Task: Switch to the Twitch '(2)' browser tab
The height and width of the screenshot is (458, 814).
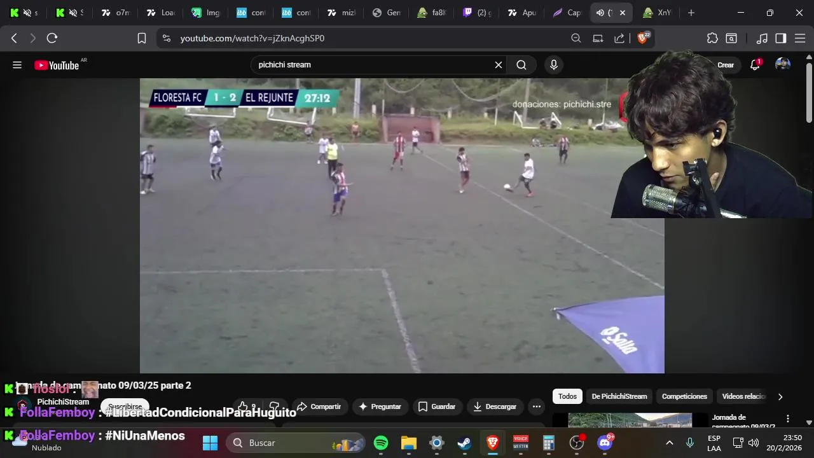Action: [476, 13]
